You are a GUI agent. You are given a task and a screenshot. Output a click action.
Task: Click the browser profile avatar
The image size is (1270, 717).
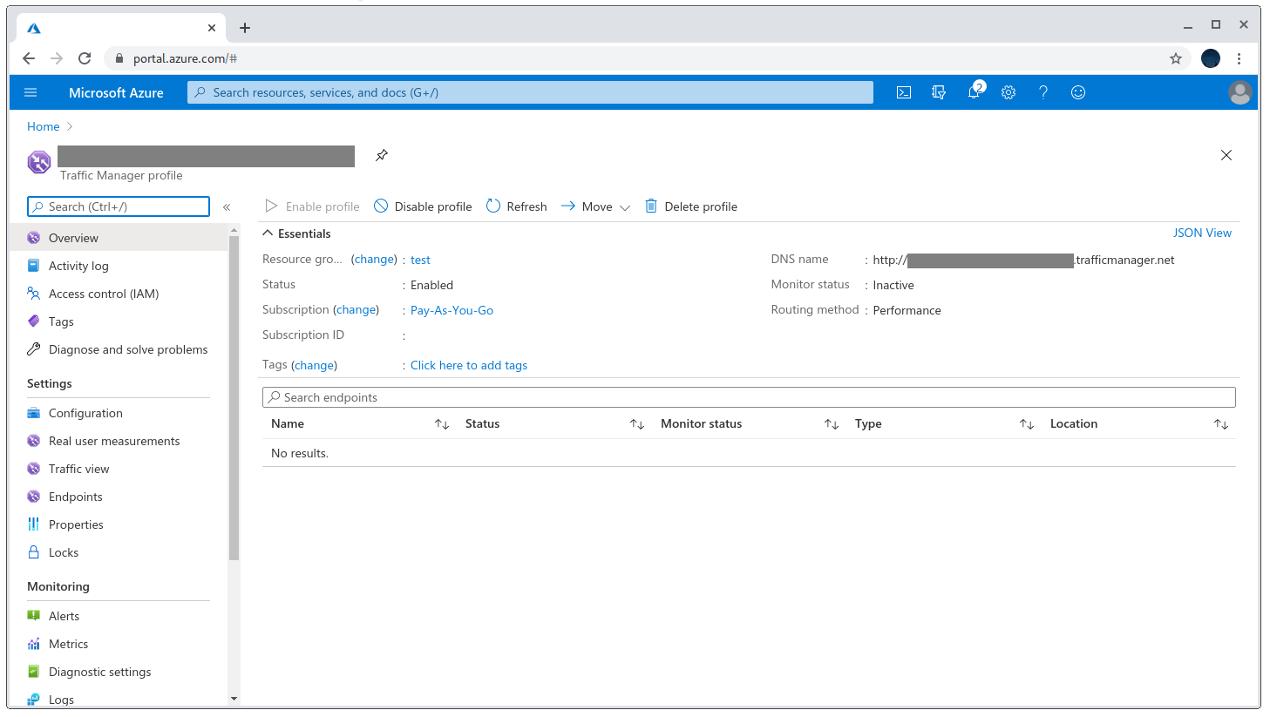(x=1211, y=58)
